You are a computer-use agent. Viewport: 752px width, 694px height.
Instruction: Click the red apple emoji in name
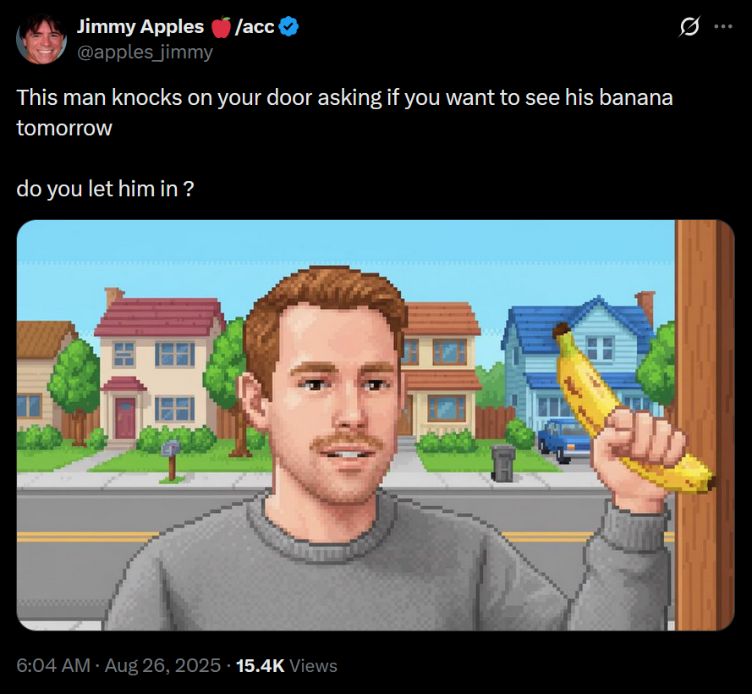(x=221, y=27)
